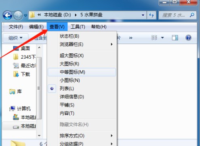Click the refresh button next to address bar
The image size is (200, 146).
[152, 15]
